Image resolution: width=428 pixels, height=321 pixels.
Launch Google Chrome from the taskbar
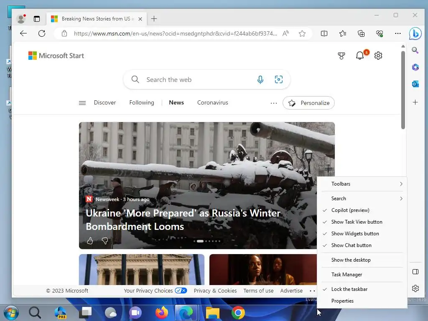click(238, 313)
